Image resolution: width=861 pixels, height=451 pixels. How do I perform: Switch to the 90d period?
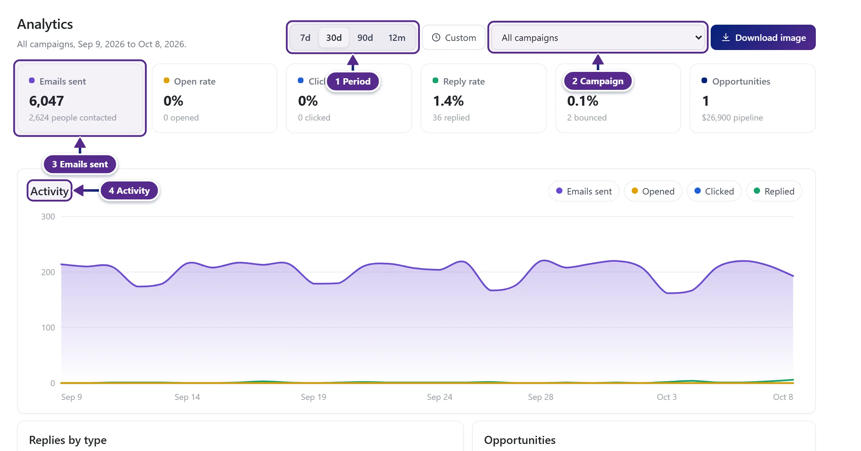pos(365,38)
